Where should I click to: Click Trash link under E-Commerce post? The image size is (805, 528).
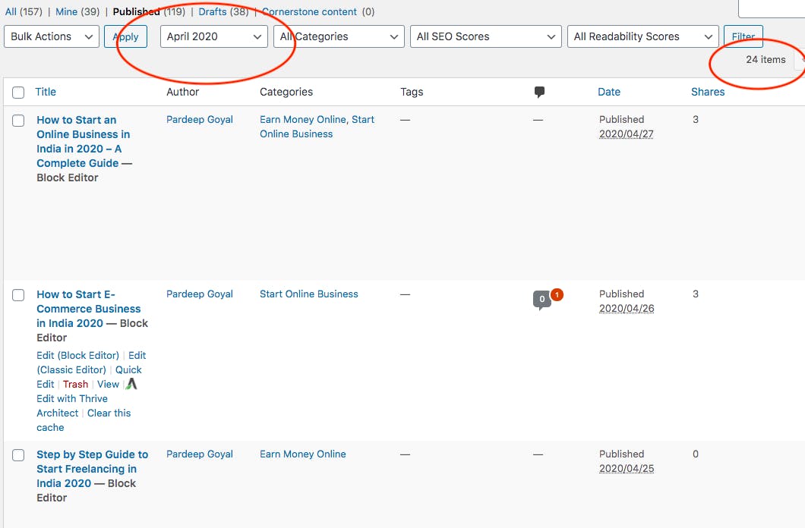pos(75,385)
